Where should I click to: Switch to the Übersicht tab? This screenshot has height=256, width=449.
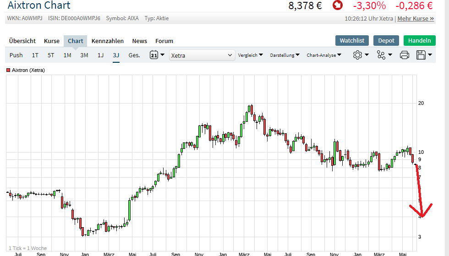22,41
